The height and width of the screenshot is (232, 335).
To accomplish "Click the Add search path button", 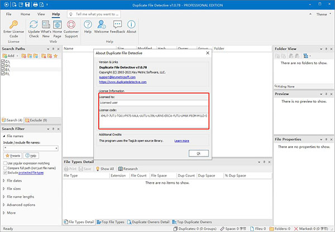I will pos(8,56).
